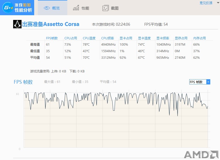This screenshot has width=220, height=160.
Task: Click the picture icon beside 截图
Action: coord(105,8)
